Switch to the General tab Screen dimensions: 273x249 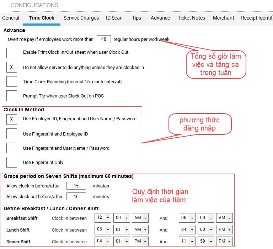11,18
